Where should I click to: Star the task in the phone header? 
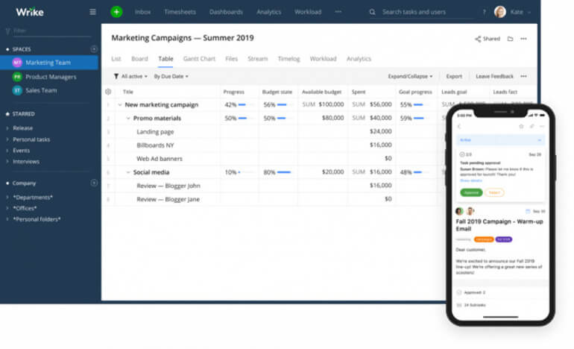521,127
